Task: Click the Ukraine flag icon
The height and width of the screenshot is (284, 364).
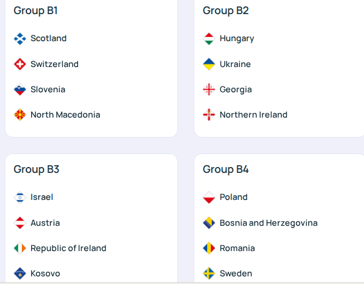Action: click(209, 64)
